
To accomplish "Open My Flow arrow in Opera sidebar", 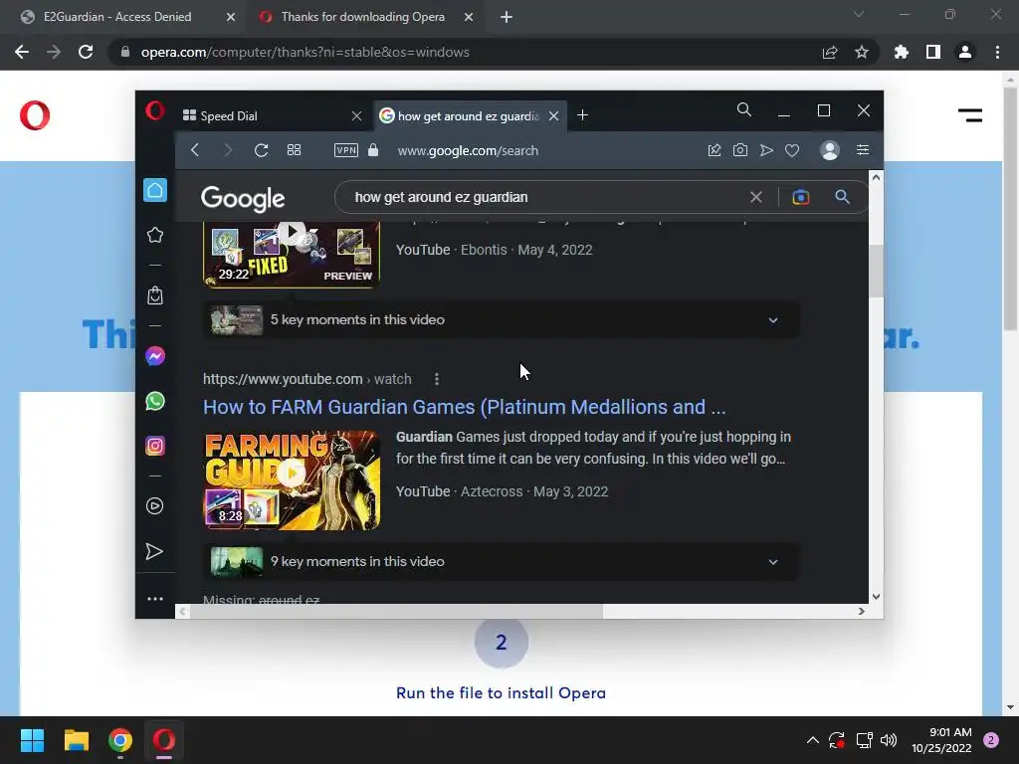I will tap(154, 551).
